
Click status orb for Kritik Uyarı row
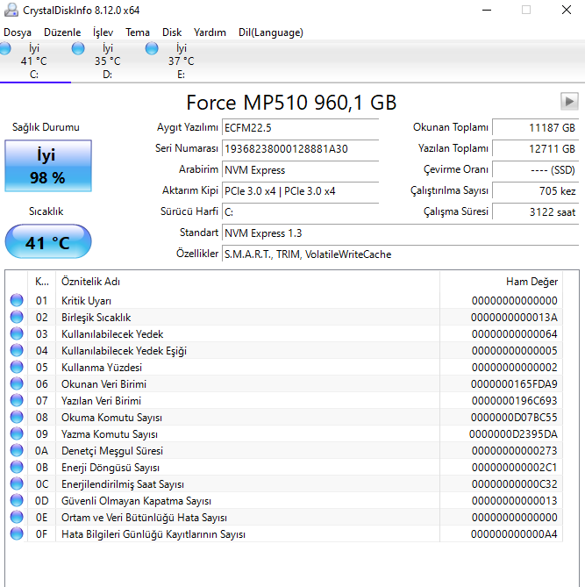(x=17, y=300)
